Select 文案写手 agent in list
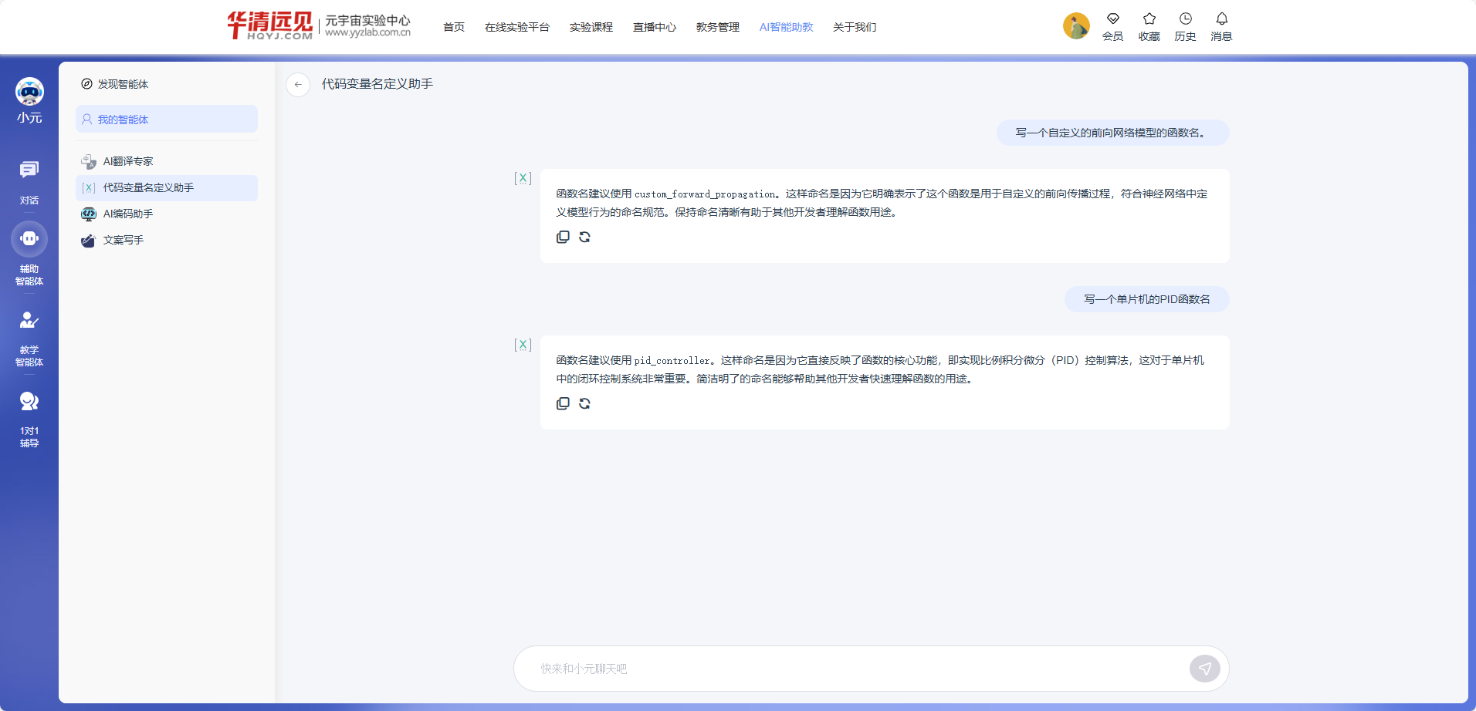The width and height of the screenshot is (1476, 711). [124, 240]
